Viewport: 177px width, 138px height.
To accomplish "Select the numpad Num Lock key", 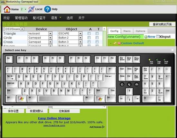I will pyautogui.click(x=146, y=70).
